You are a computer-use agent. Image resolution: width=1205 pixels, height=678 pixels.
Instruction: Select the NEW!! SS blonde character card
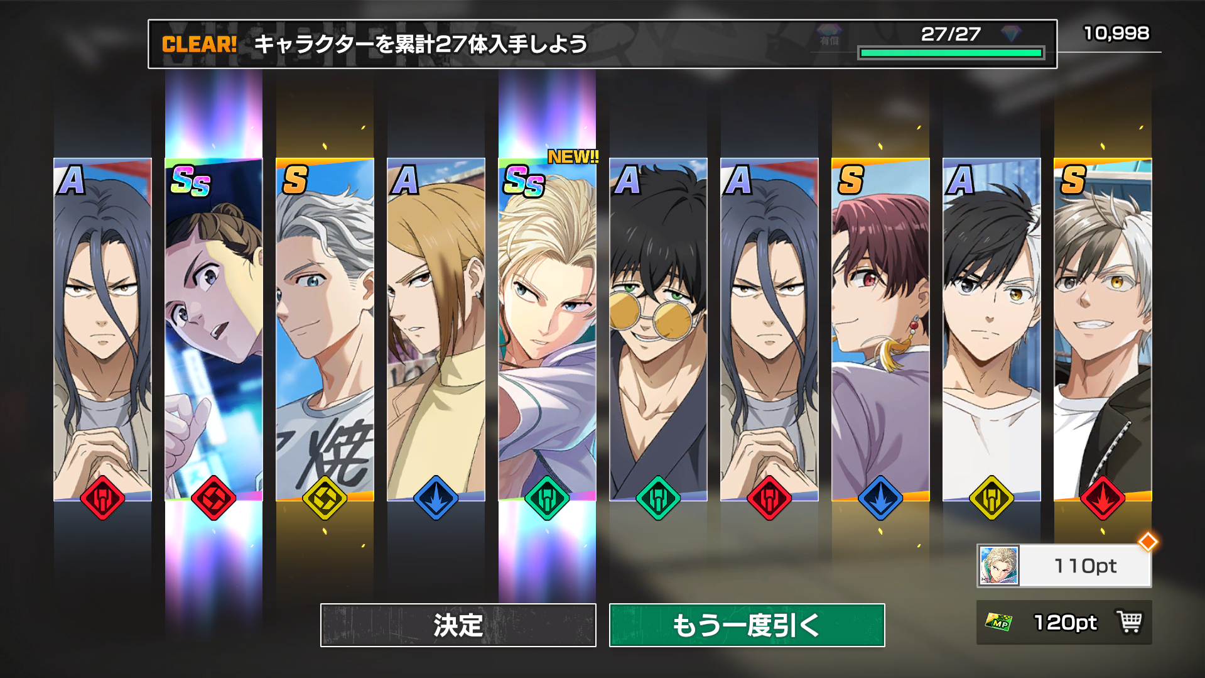pyautogui.click(x=547, y=329)
